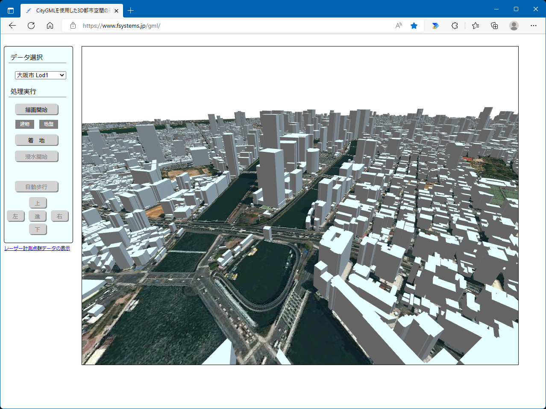Viewport: 546px width, 409px height.
Task: Open the browser extensions puzzle icon
Action: (455, 26)
